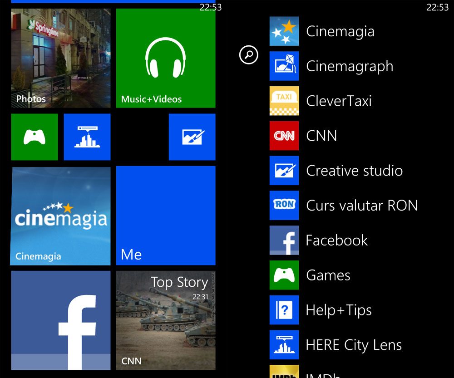The height and width of the screenshot is (378, 454).
Task: Click the red CNN icon in app list
Action: (x=284, y=136)
